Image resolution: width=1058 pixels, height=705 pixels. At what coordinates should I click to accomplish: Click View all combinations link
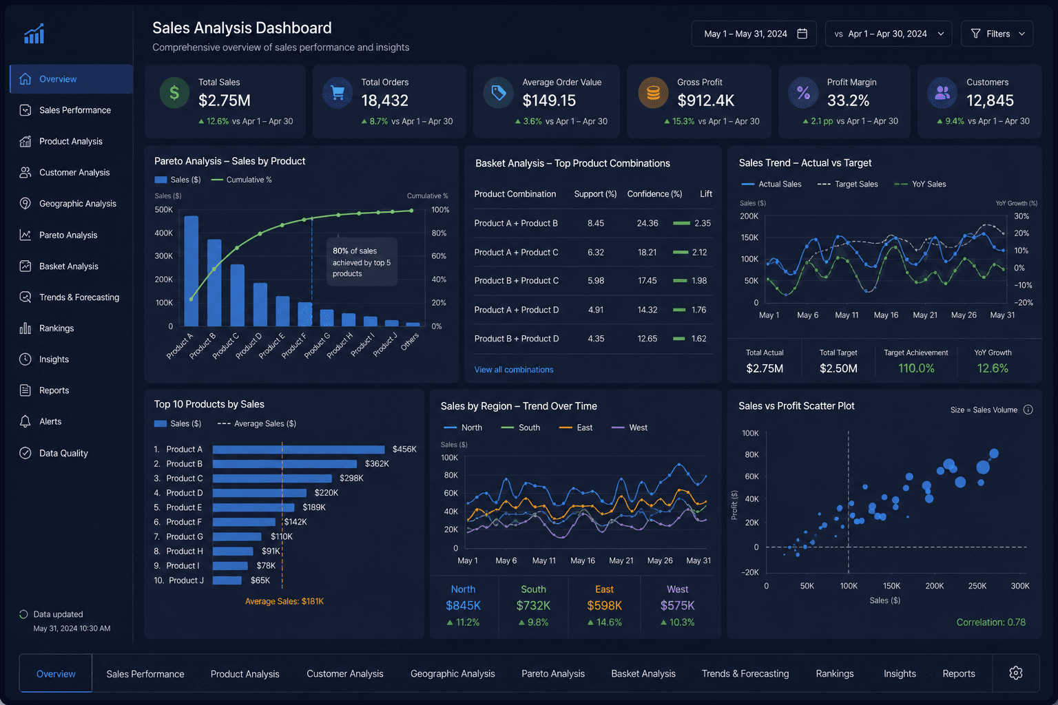(x=514, y=370)
